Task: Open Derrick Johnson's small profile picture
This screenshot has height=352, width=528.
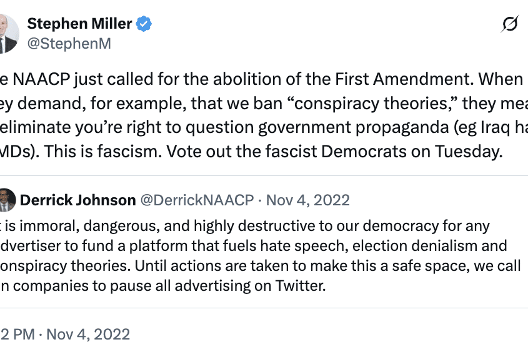Action: [7, 200]
